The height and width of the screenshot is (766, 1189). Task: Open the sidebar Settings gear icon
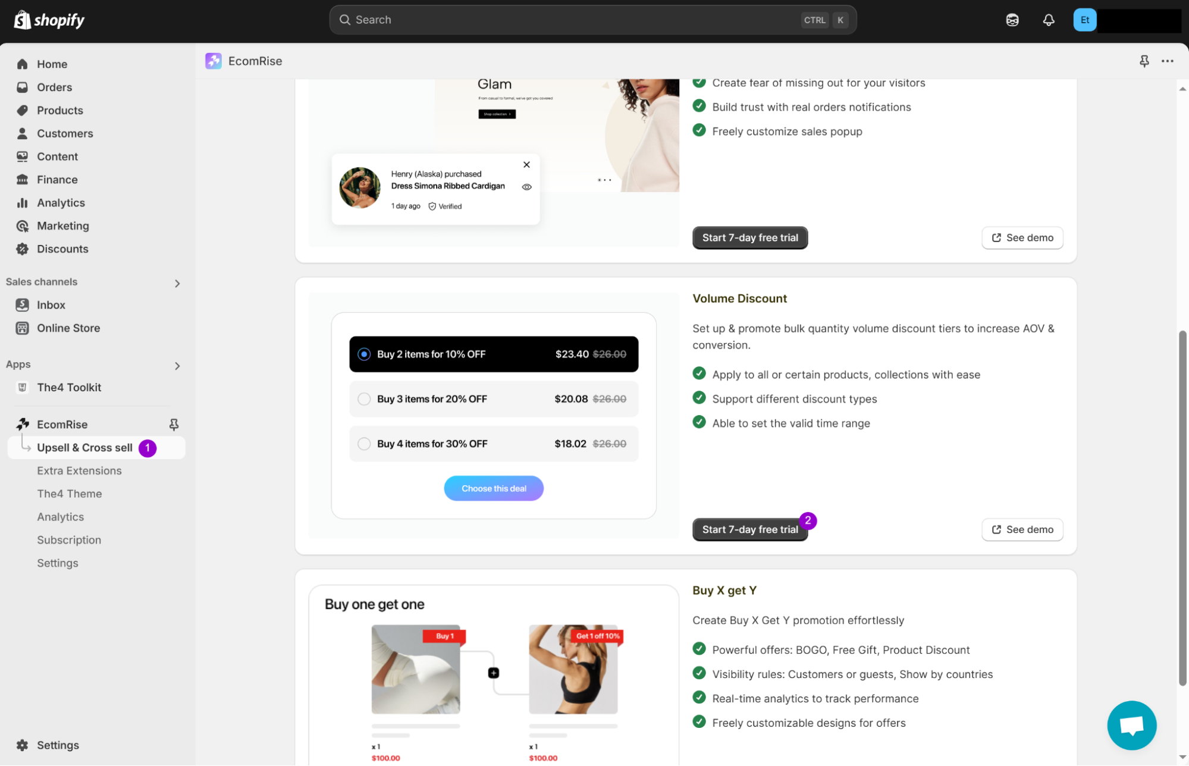coord(23,745)
